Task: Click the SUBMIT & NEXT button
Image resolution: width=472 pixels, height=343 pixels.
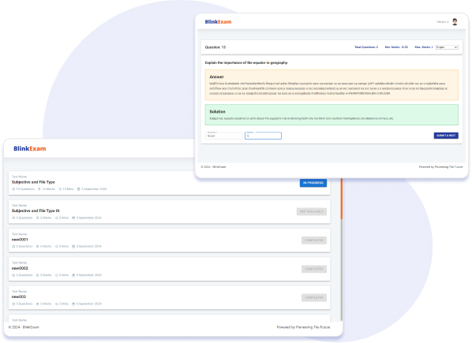Action: [446, 136]
